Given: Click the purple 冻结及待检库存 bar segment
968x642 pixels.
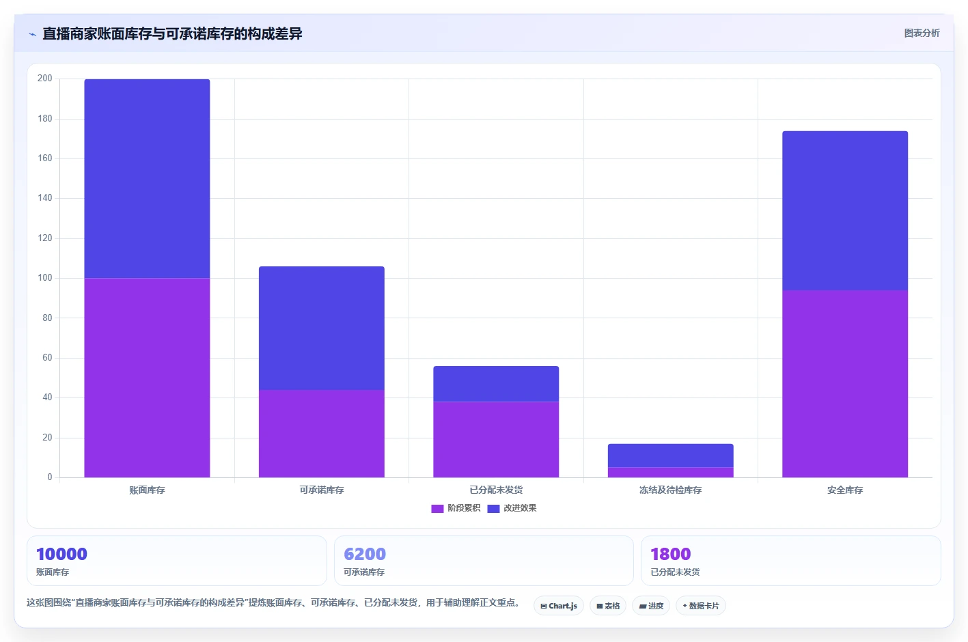Looking at the screenshot, I should point(671,473).
